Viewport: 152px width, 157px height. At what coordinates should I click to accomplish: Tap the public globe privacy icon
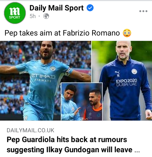tap(46, 16)
